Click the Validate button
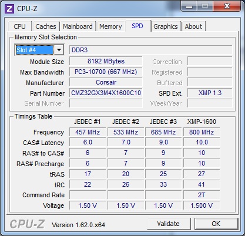245x236 pixels. tap(169, 224)
